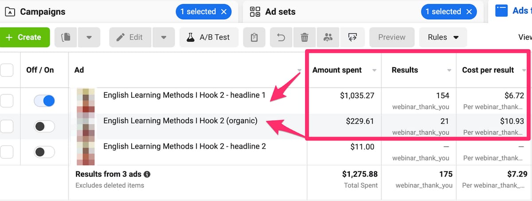Viewport: 532px width, 201px height.
Task: Clear the Ad sets 1 selected filter
Action: pos(468,12)
